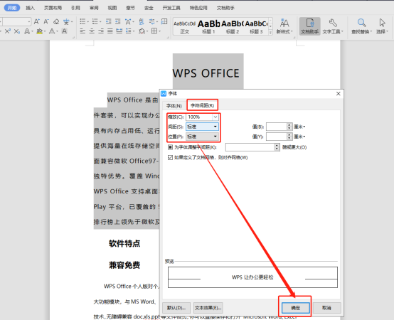Align text right
This screenshot has width=394, height=320.
tap(101, 31)
